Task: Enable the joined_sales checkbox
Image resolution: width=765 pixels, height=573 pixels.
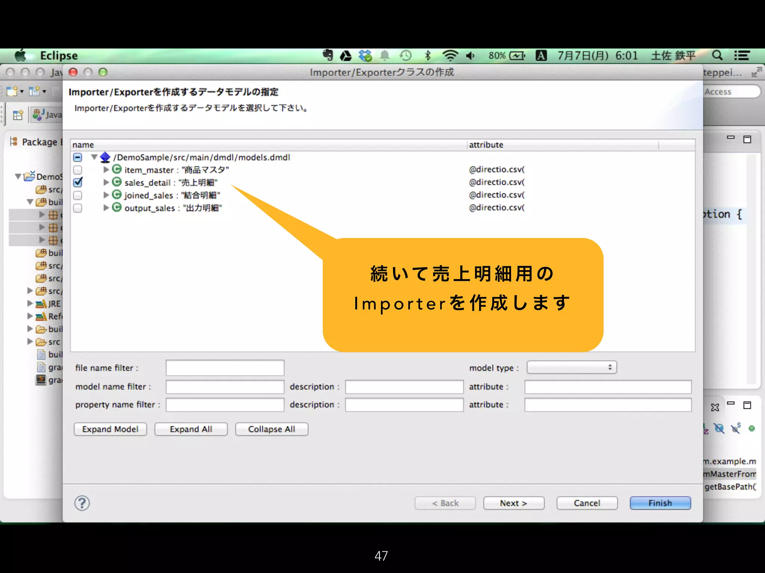Action: [x=78, y=195]
